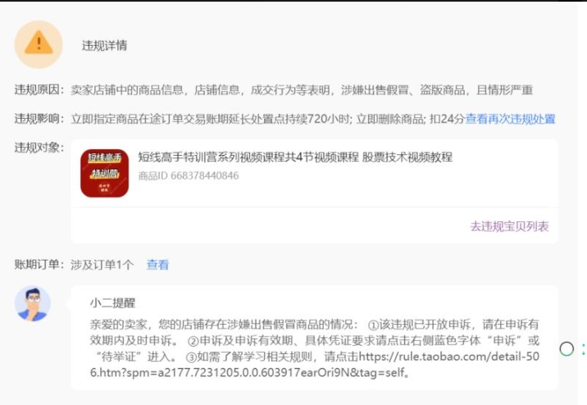This screenshot has width=587, height=405.
Task: Click the colored dots at right edge
Action: [584, 349]
